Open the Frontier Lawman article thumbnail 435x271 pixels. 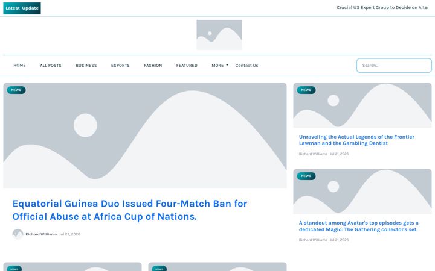[x=362, y=105]
